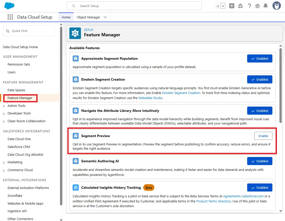Click the SETUP breadcrumb label

[89, 30]
